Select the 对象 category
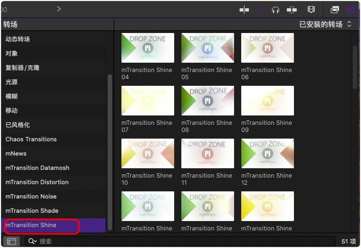361x248 pixels. pyautogui.click(x=53, y=53)
